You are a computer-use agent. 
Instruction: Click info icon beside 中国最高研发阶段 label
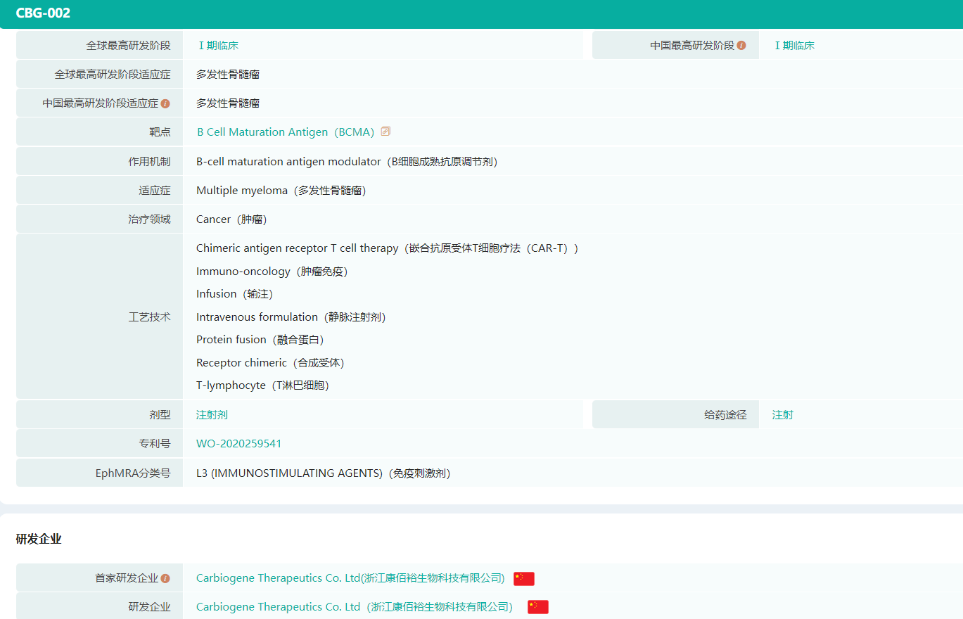pyautogui.click(x=741, y=46)
